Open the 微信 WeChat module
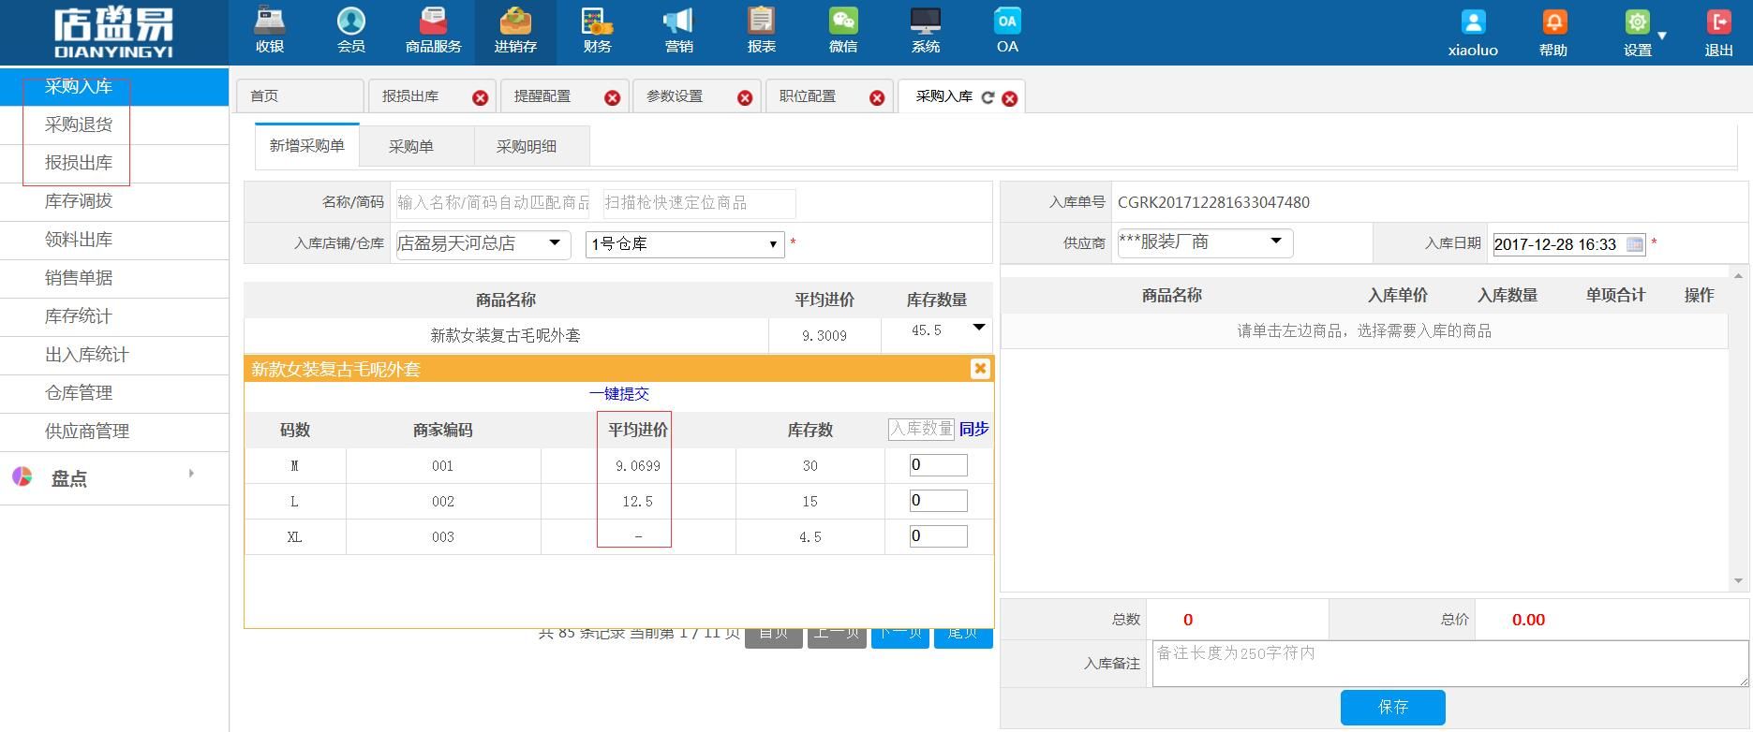 [843, 31]
